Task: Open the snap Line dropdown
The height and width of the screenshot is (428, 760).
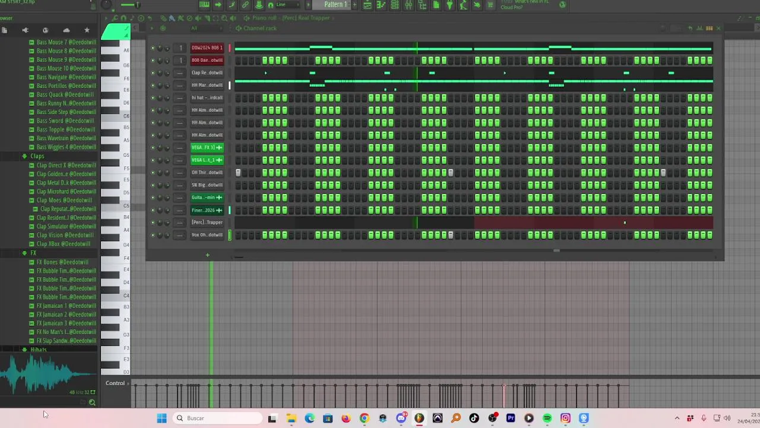Action: click(288, 5)
